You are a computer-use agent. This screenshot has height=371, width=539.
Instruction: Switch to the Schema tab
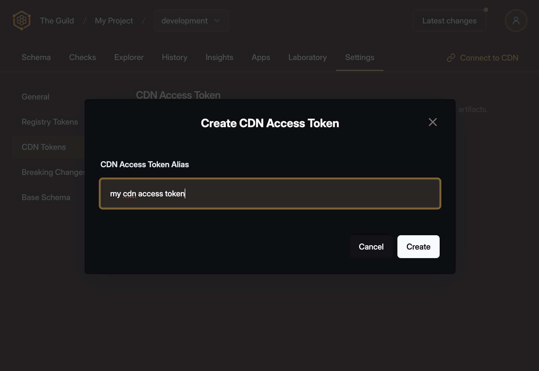36,57
